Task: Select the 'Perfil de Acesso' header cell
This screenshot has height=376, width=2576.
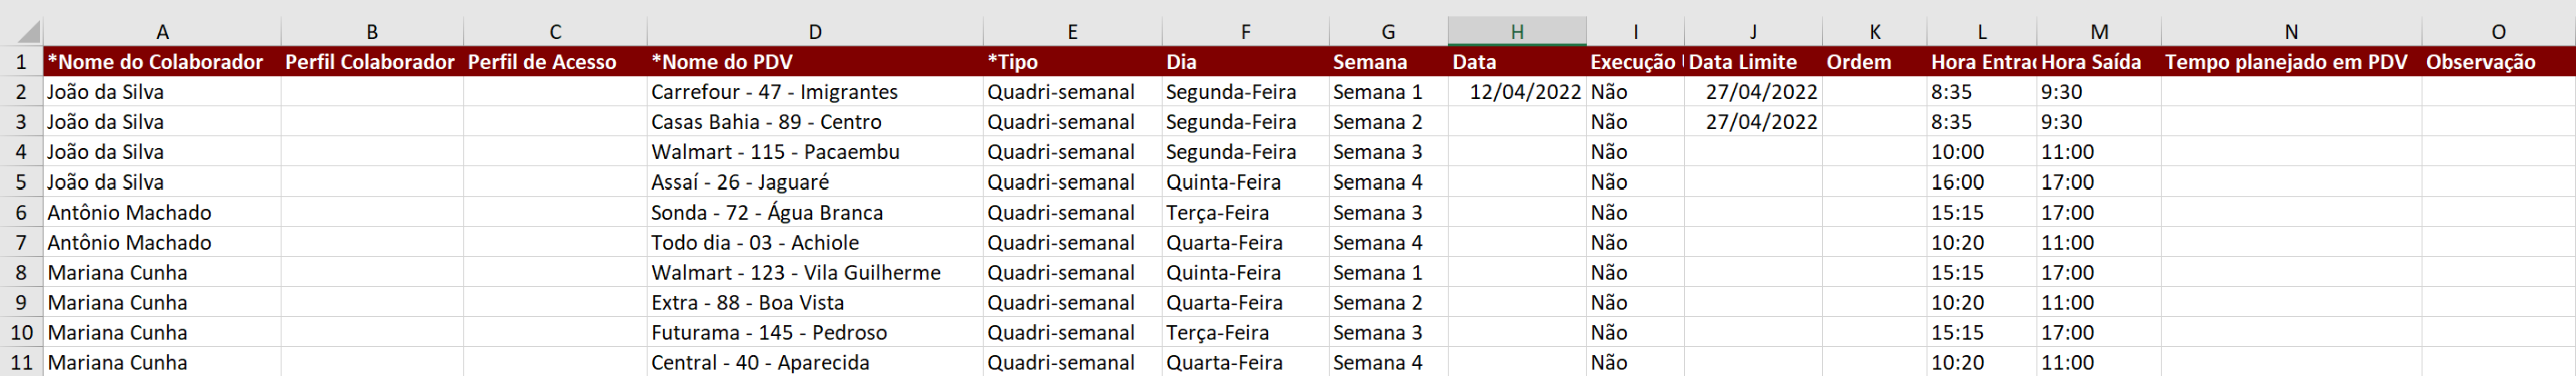Action: 554,62
